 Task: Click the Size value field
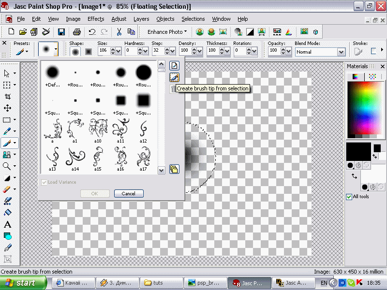point(104,51)
